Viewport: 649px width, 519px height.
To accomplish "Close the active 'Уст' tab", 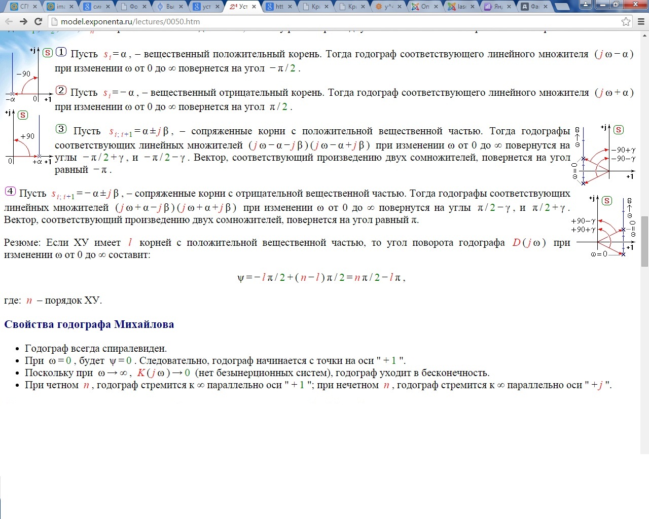I will tap(254, 7).
